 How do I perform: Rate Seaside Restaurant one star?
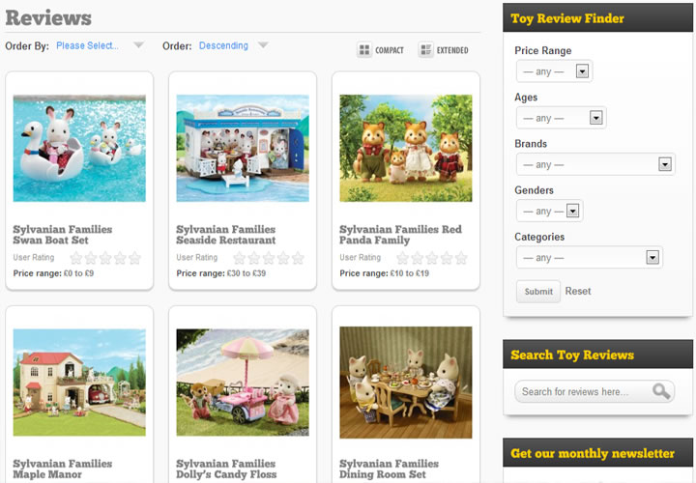click(x=240, y=258)
